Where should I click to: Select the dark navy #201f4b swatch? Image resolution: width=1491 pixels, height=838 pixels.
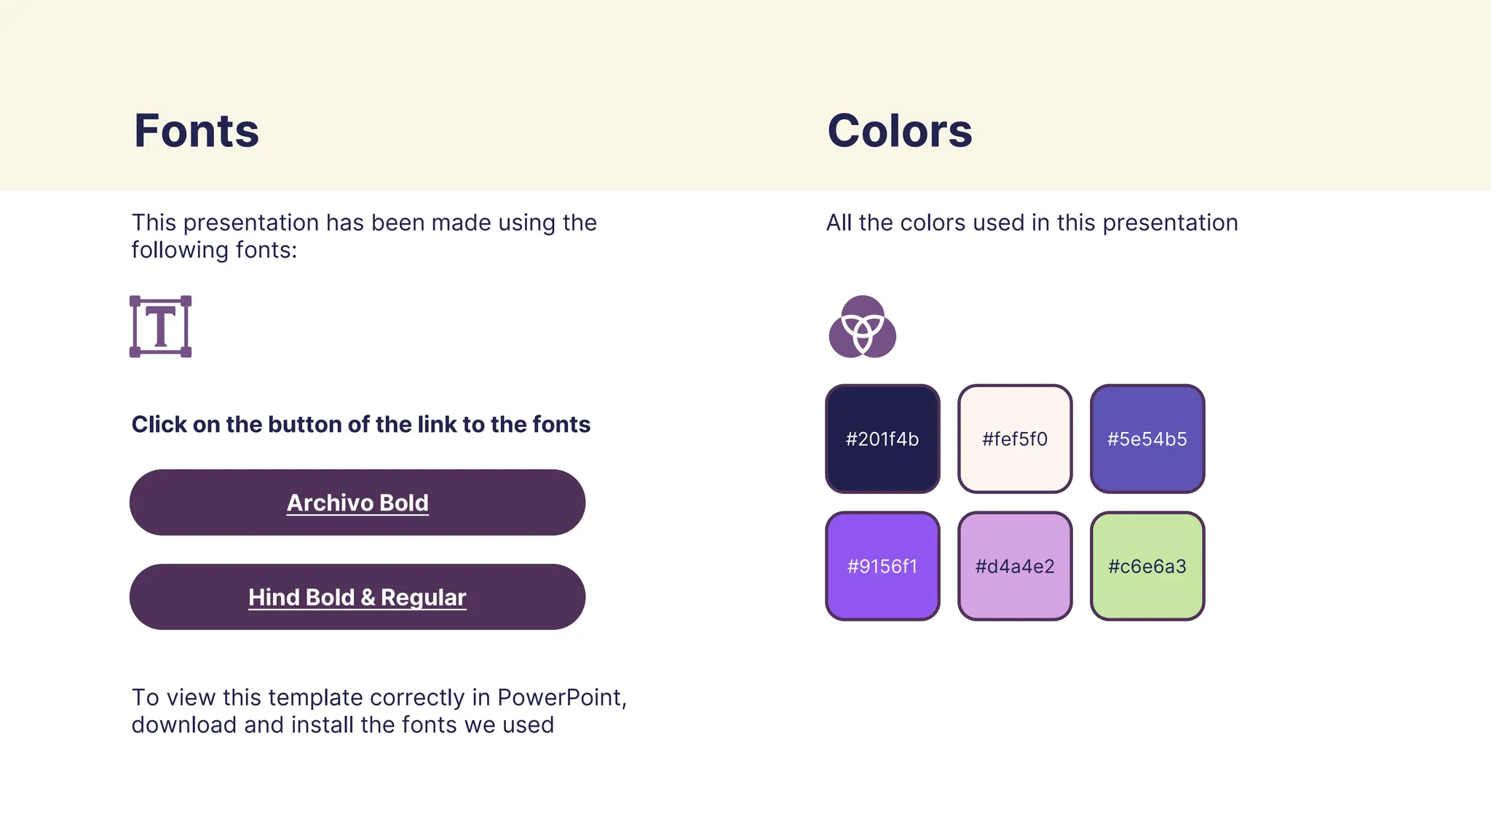(x=882, y=439)
